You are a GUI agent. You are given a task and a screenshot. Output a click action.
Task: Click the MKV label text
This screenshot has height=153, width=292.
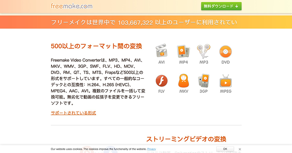(x=183, y=91)
